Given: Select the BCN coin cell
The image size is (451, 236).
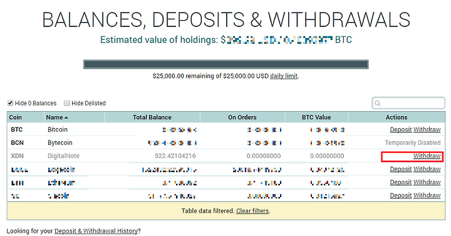Looking at the screenshot, I should coord(18,143).
